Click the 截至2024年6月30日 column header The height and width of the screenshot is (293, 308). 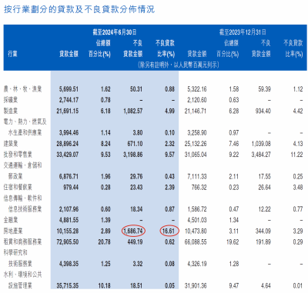click(115, 32)
